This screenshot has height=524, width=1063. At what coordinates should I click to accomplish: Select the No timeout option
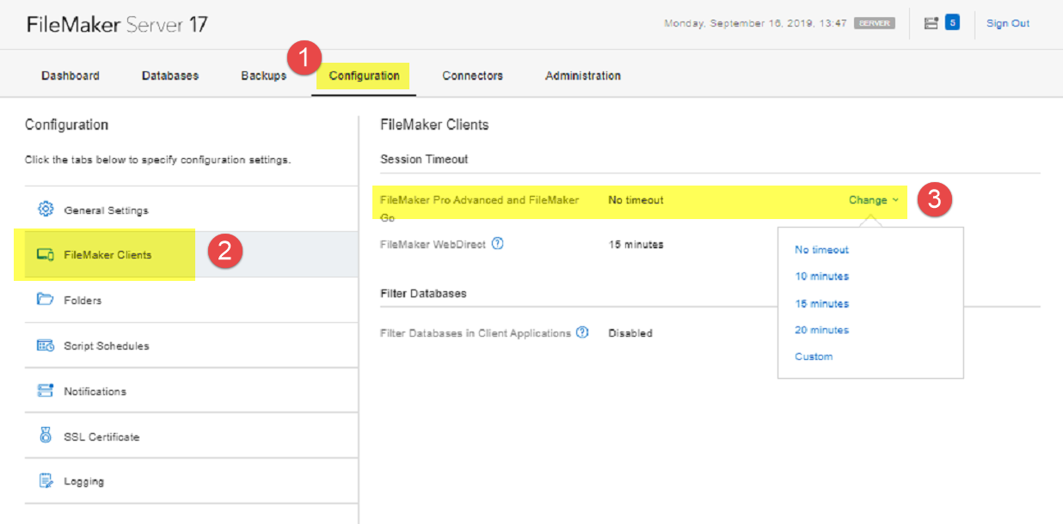click(x=821, y=250)
